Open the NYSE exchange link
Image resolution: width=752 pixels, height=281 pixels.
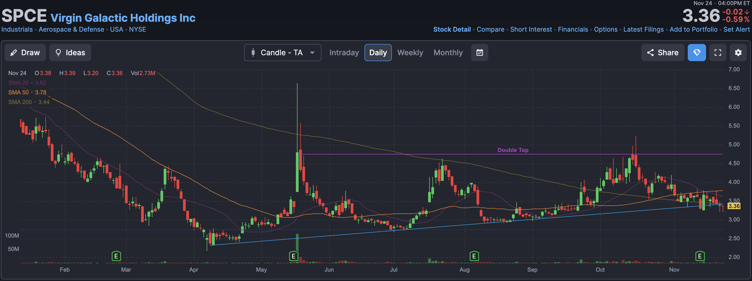138,29
